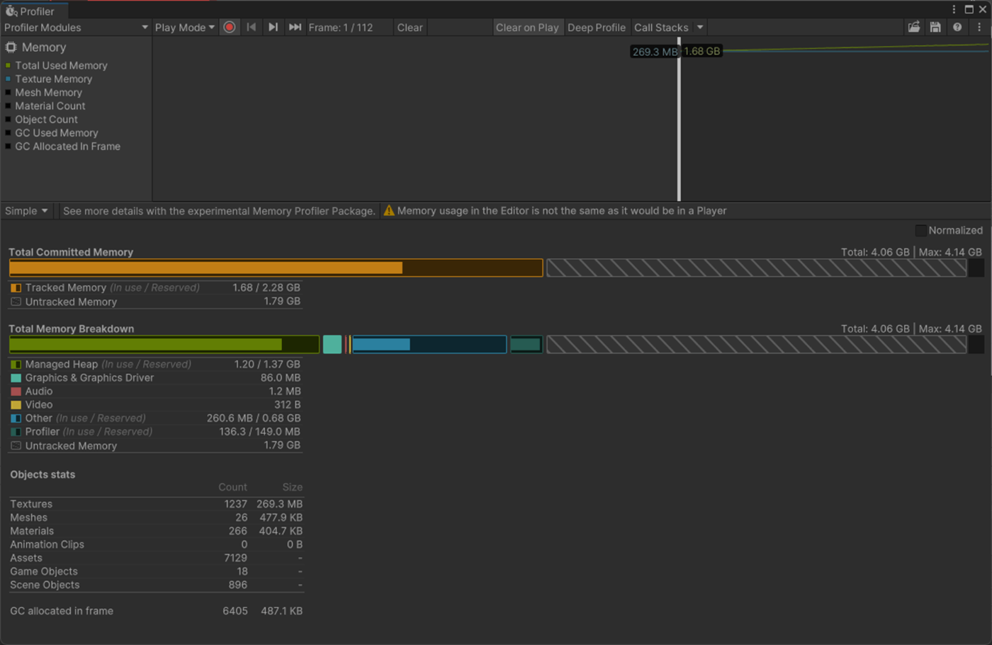Screen dimensions: 992x645
Task: Click the Managed Heap green legend swatch
Action: point(16,364)
